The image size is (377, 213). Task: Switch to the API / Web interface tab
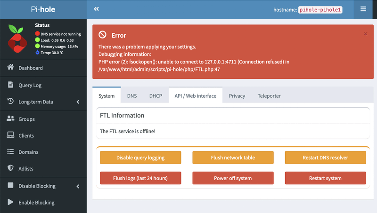tap(196, 96)
